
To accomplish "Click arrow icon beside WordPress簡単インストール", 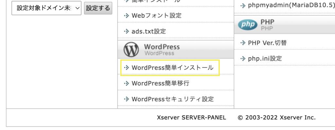I will tap(127, 68).
